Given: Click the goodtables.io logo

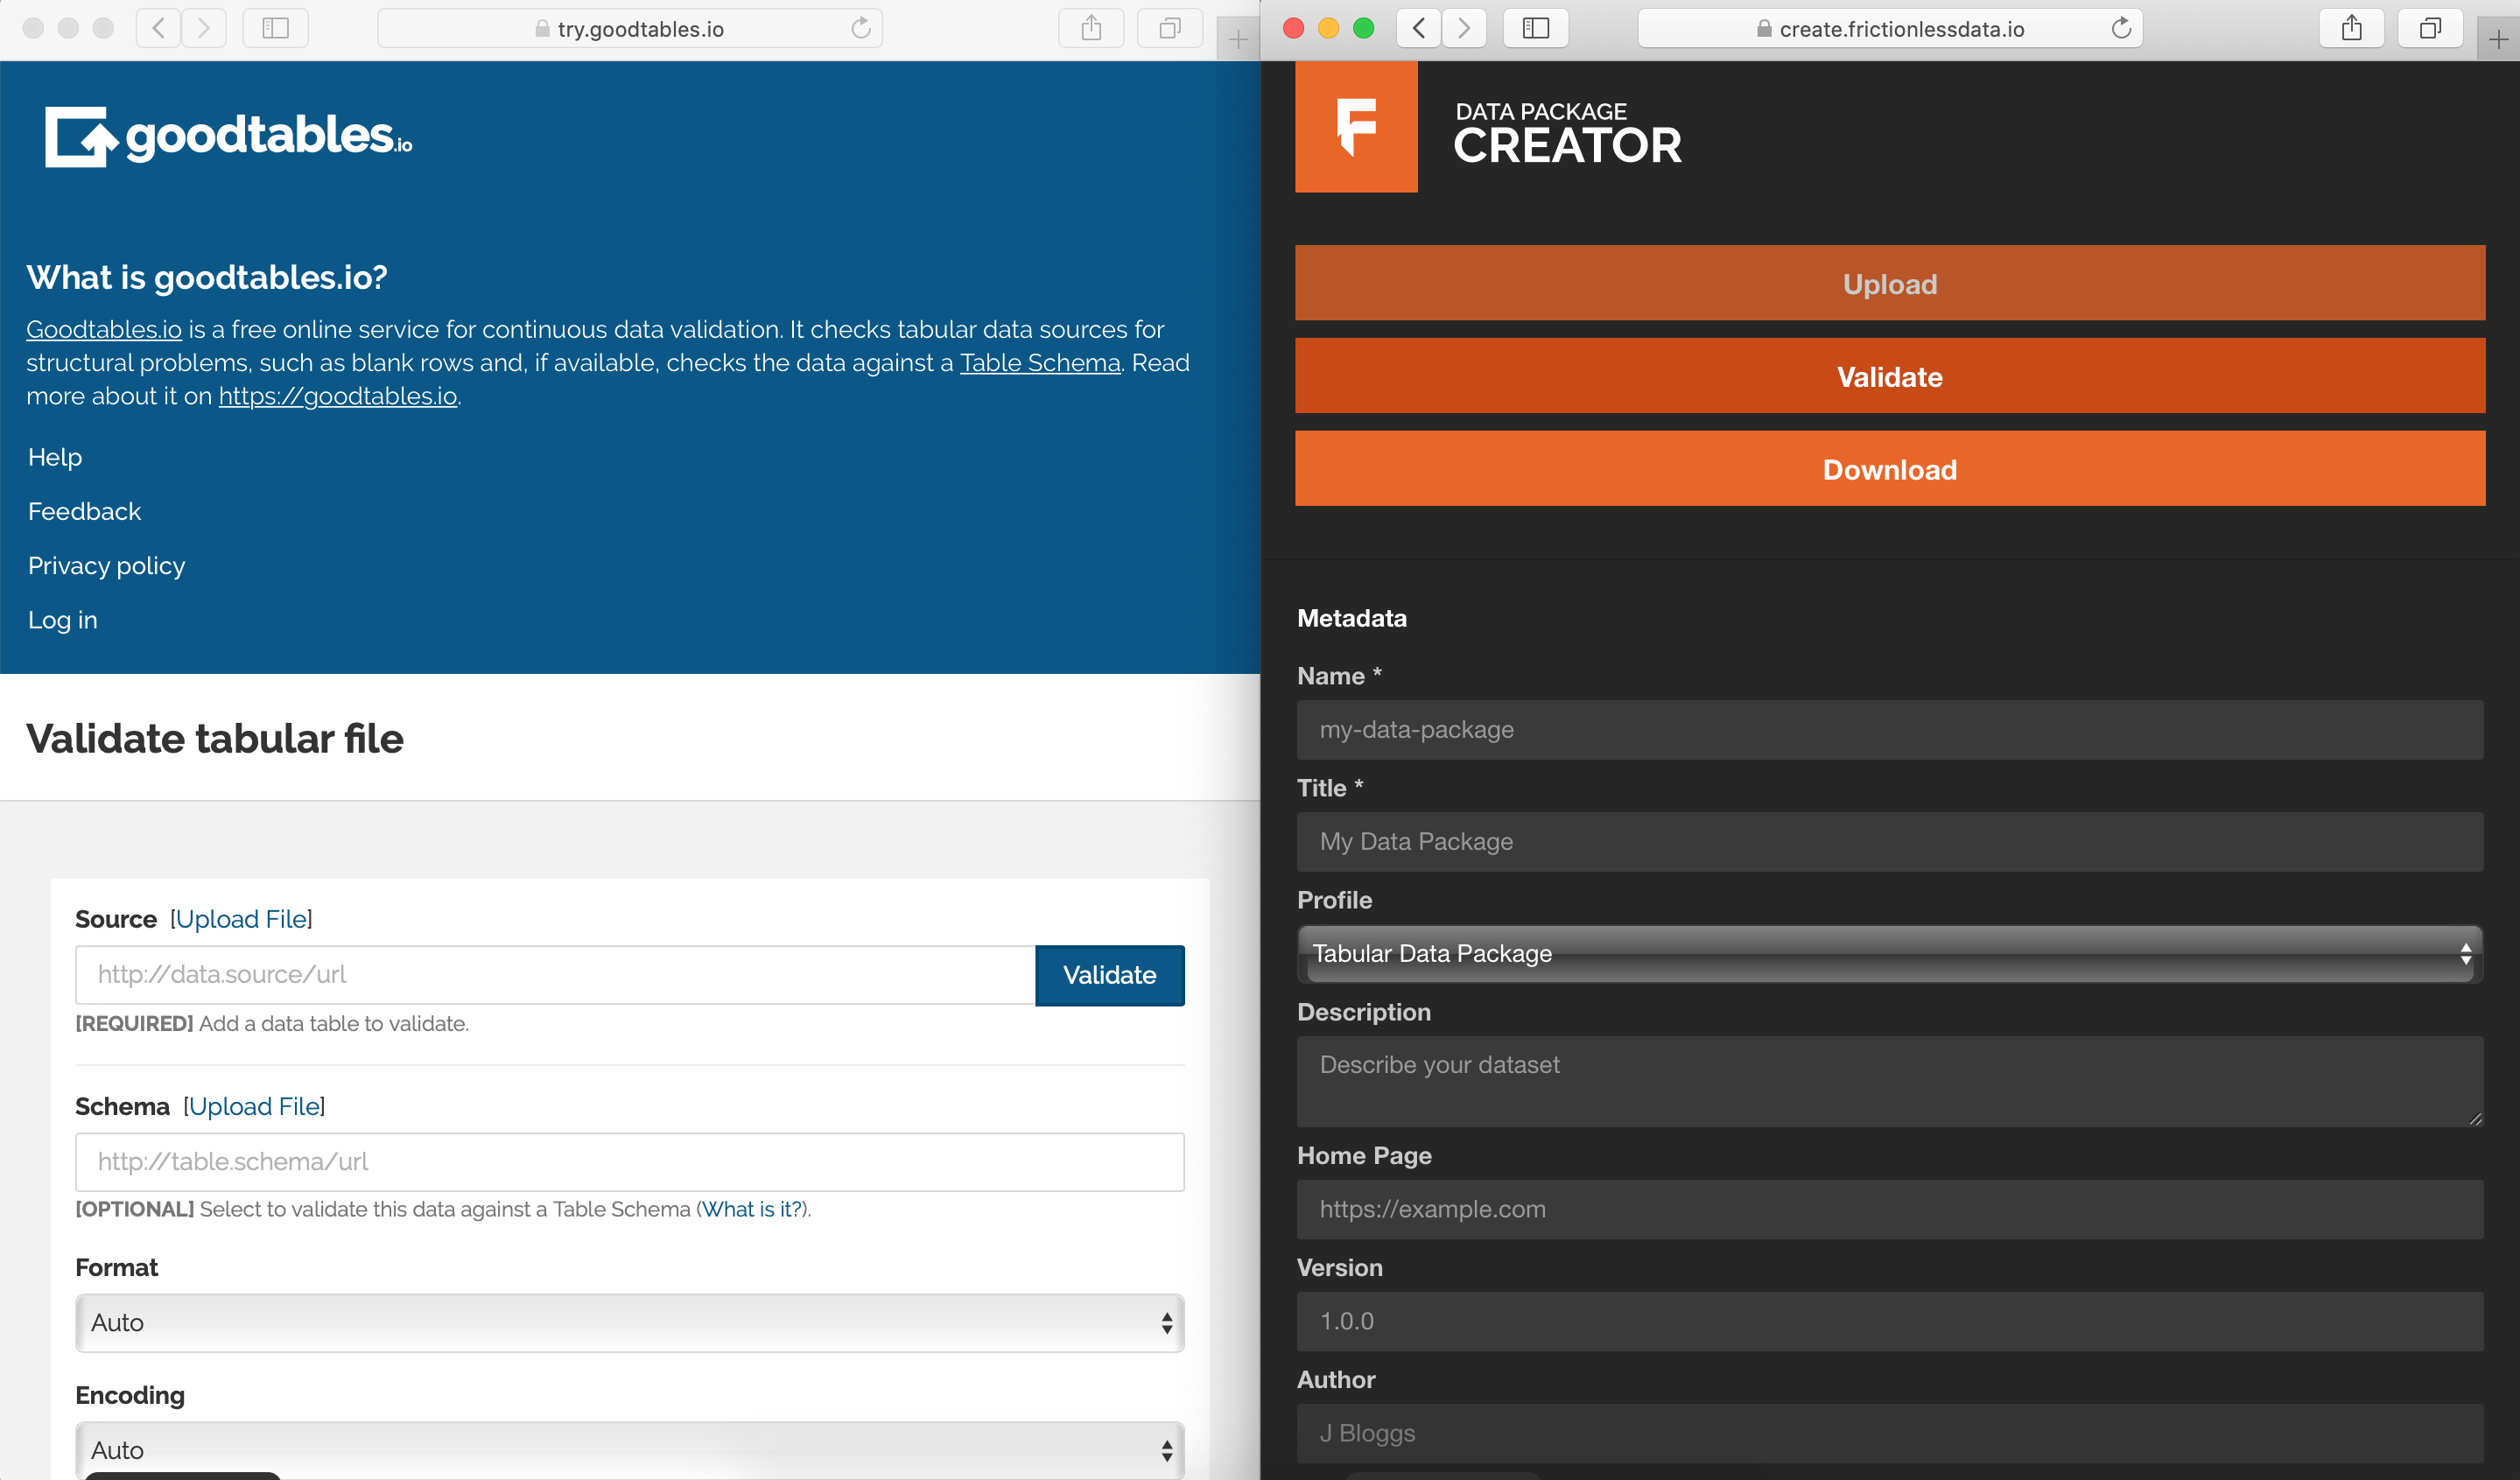Looking at the screenshot, I should point(228,136).
